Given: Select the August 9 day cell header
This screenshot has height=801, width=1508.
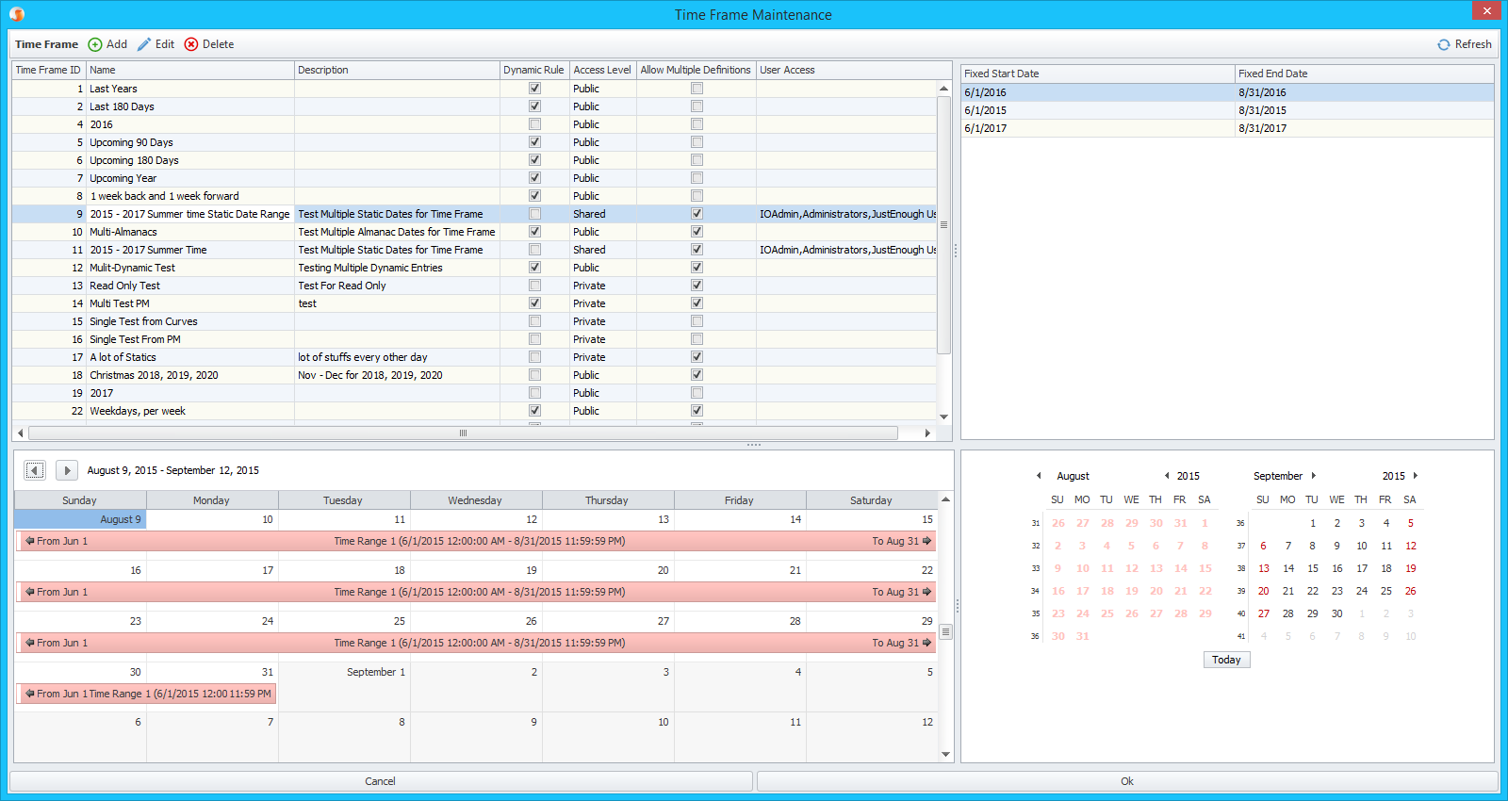Looking at the screenshot, I should click(x=80, y=519).
